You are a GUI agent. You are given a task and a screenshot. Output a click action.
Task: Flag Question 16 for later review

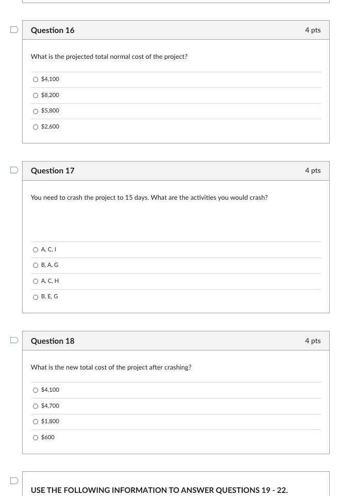[14, 29]
